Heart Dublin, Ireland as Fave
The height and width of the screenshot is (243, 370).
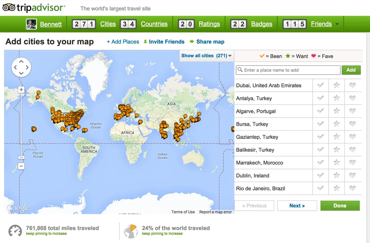coord(353,175)
